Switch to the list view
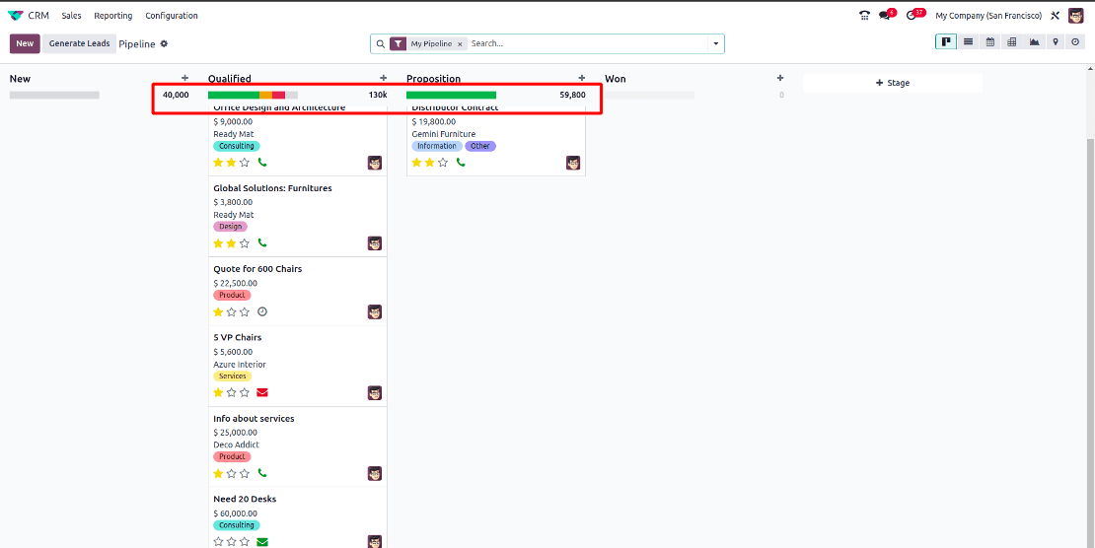1095x548 pixels. coord(969,42)
